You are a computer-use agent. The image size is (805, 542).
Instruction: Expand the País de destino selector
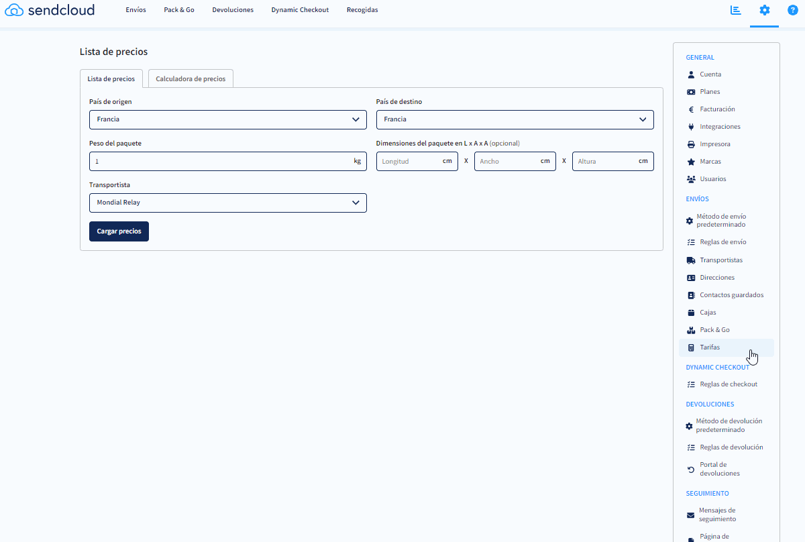515,119
